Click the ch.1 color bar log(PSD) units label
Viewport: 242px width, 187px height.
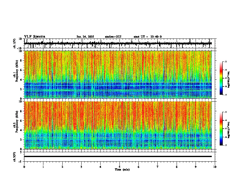pyautogui.click(x=229, y=80)
